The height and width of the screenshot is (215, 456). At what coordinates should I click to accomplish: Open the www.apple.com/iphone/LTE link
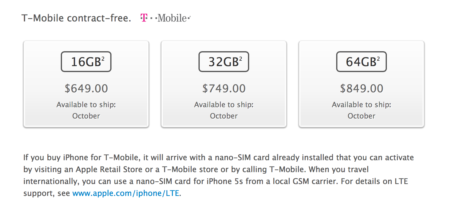tap(125, 193)
